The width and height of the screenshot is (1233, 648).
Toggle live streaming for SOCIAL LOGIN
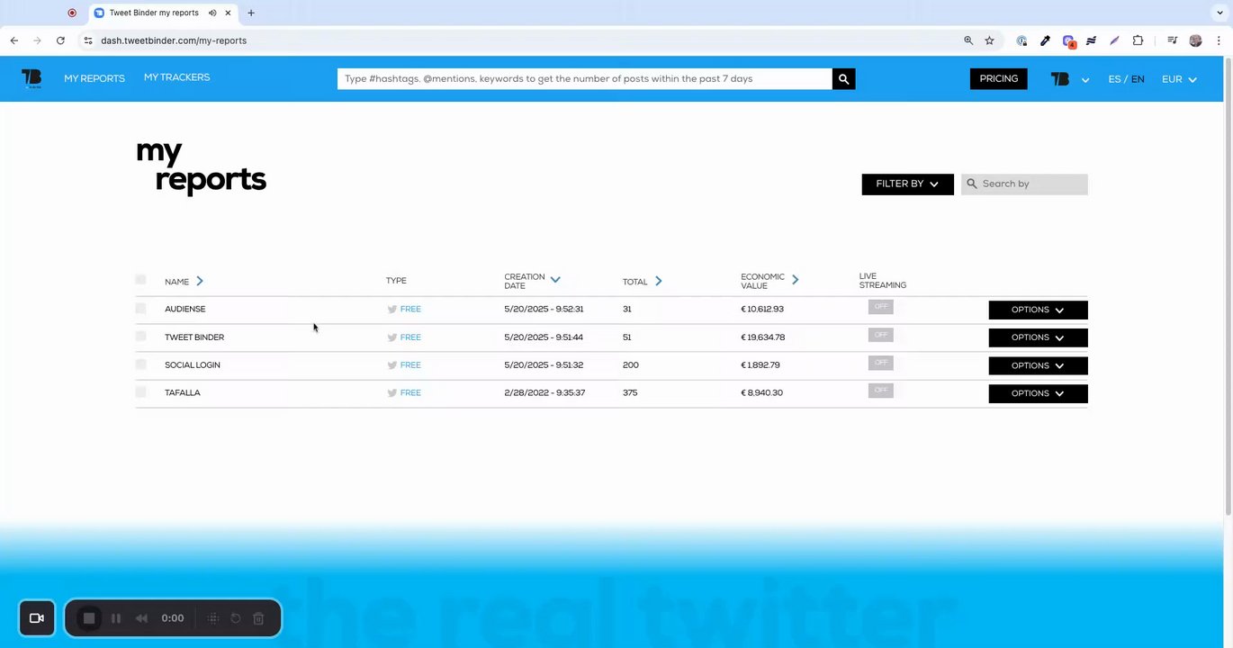click(881, 363)
